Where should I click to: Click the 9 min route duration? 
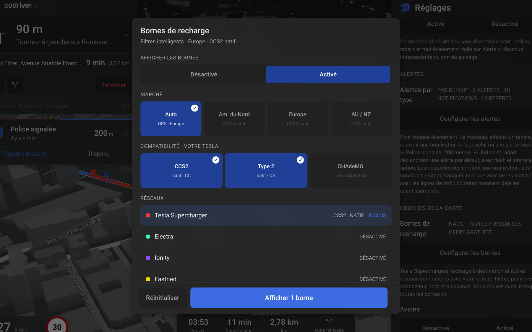[95, 63]
